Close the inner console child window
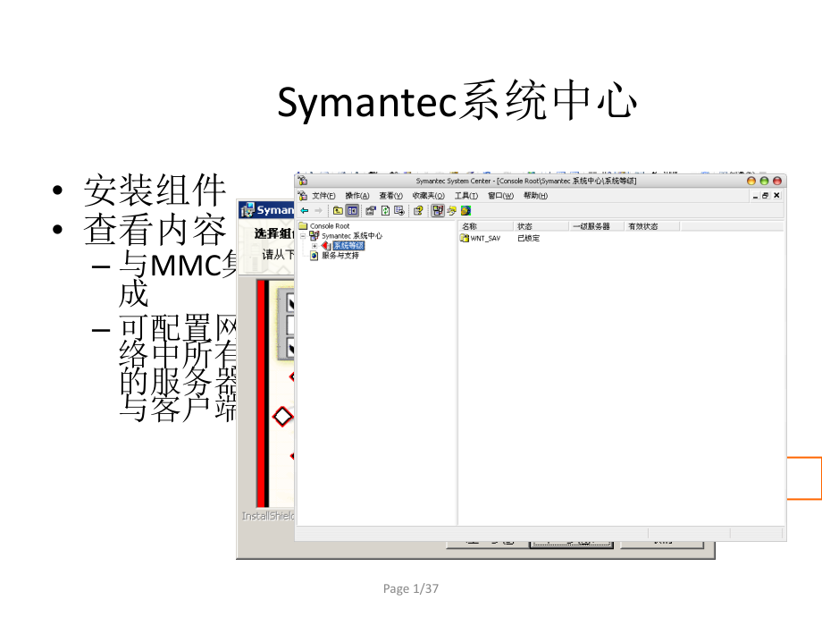Screen dimensions: 822x617 coord(777,196)
